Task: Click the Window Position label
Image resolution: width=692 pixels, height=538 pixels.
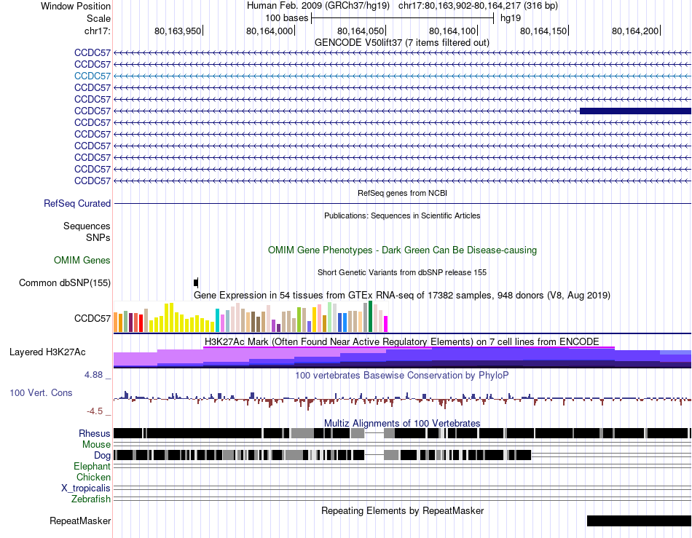Action: pos(76,6)
